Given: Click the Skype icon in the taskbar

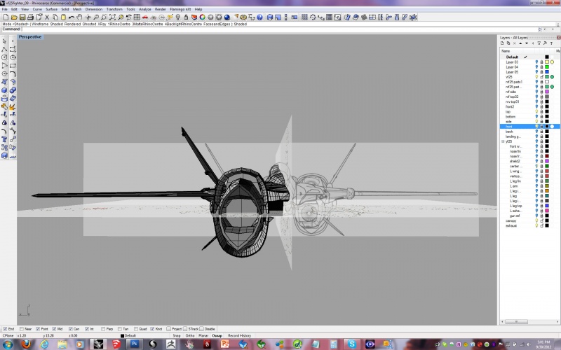Looking at the screenshot, I should coord(352,344).
